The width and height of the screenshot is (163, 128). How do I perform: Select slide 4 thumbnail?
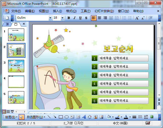click(16, 82)
